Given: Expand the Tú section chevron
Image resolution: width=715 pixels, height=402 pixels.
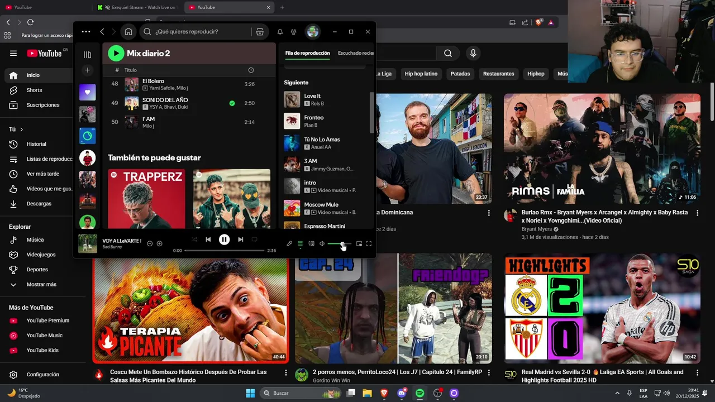Looking at the screenshot, I should (x=22, y=129).
